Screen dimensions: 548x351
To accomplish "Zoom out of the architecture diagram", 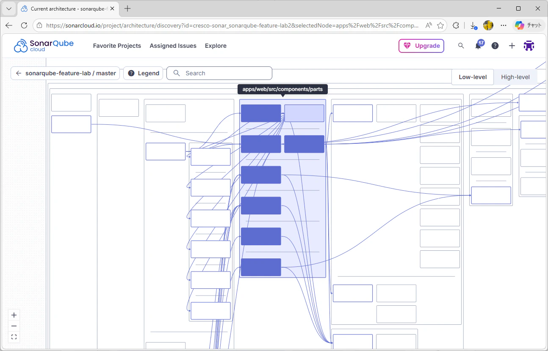I will click(14, 326).
